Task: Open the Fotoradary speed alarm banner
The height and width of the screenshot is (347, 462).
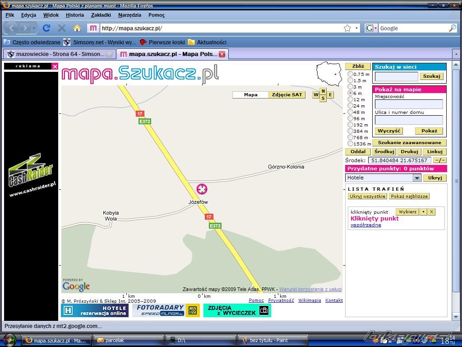Action: [166, 310]
